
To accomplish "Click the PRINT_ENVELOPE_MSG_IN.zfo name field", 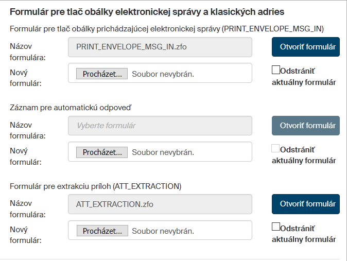I will coord(160,47).
